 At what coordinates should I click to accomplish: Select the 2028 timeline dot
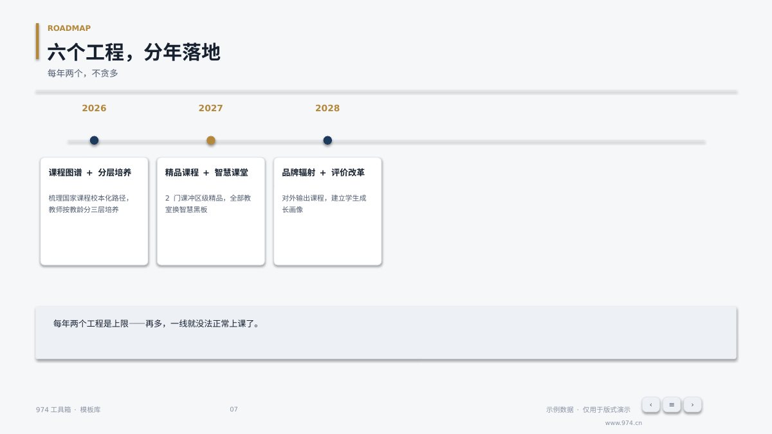[x=327, y=140]
